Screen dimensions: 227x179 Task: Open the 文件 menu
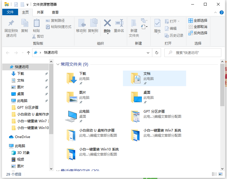[10, 12]
